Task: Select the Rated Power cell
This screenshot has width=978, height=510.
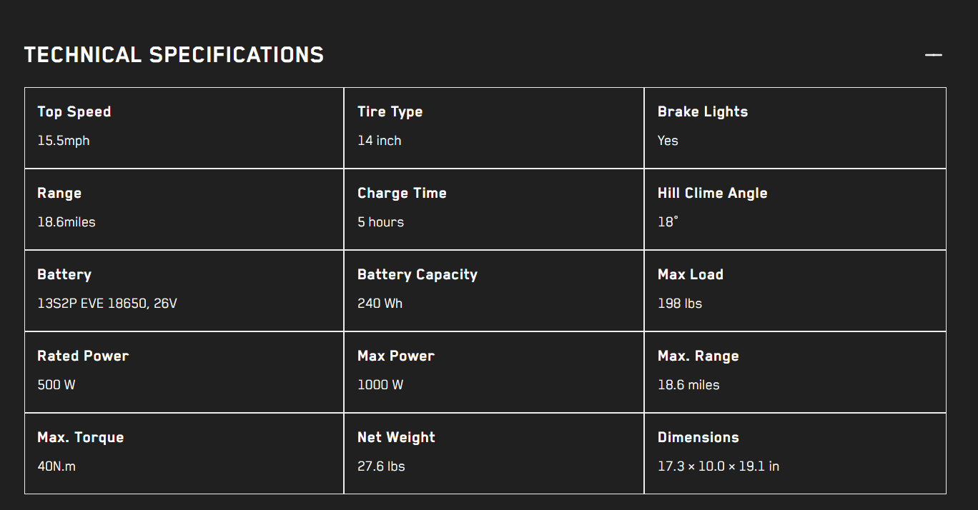Action: [x=83, y=356]
